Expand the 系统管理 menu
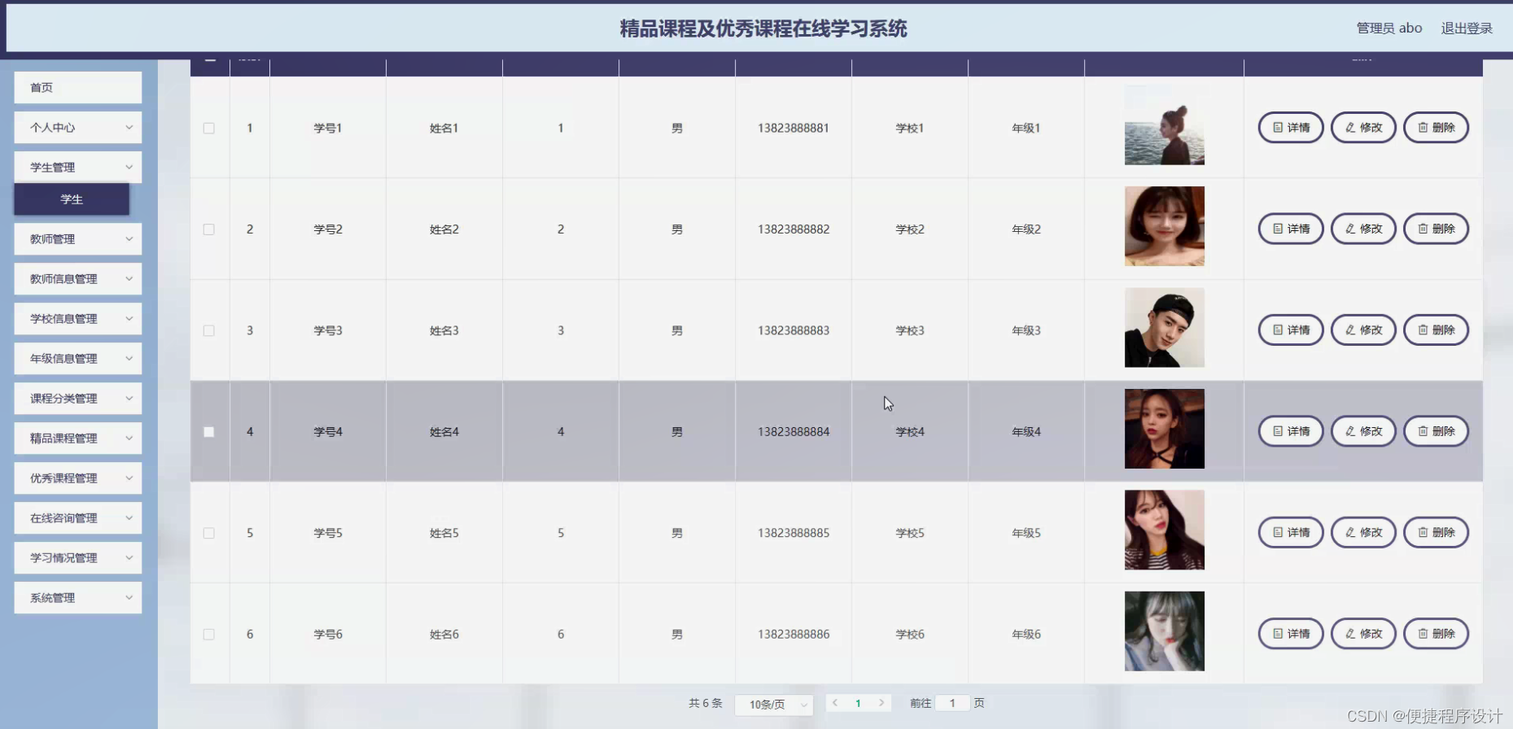This screenshot has width=1513, height=729. [x=78, y=598]
